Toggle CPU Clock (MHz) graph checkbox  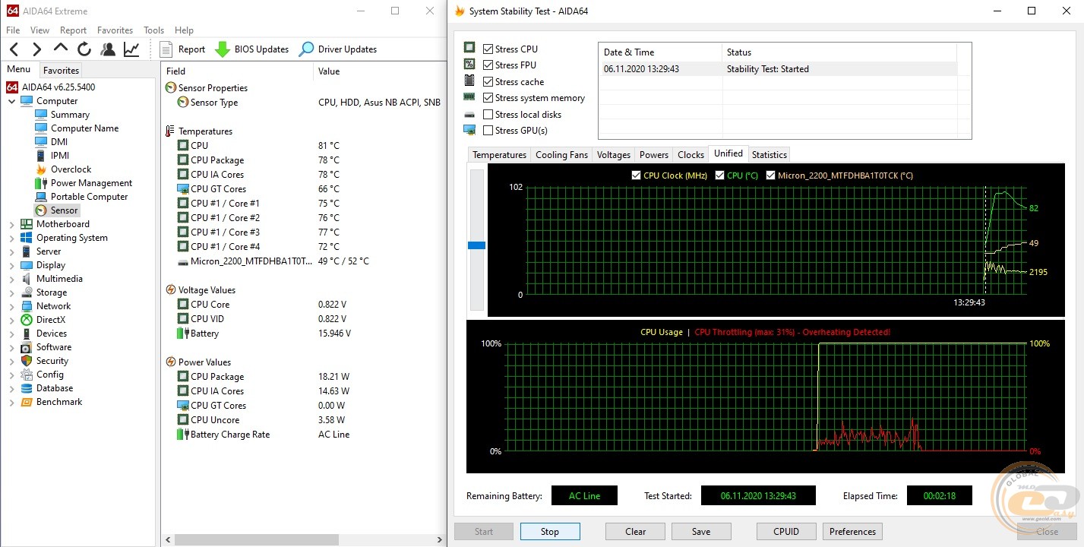tap(636, 175)
